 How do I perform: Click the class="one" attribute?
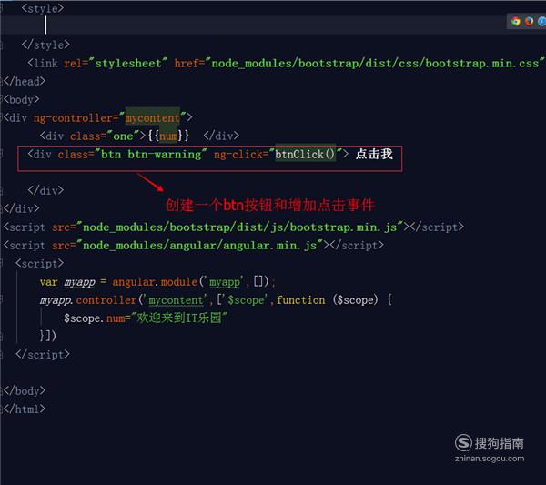pos(105,136)
